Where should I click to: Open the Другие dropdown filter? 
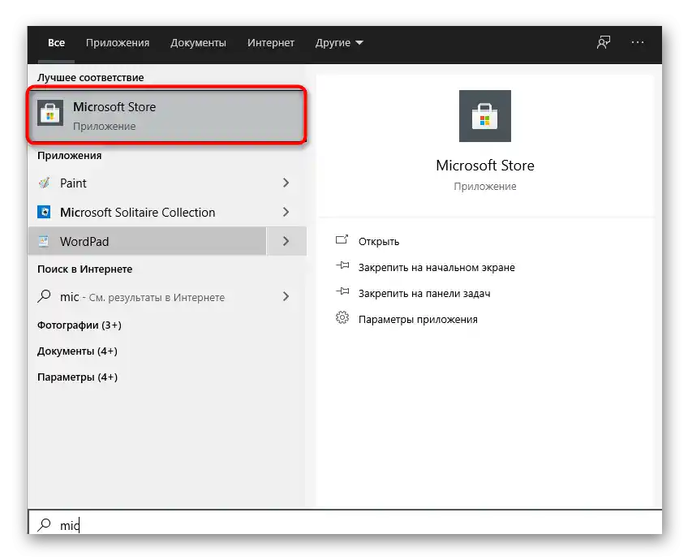[x=339, y=42]
